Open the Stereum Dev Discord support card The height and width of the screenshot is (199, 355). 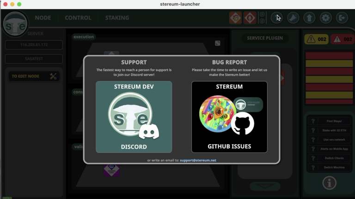tap(134, 117)
